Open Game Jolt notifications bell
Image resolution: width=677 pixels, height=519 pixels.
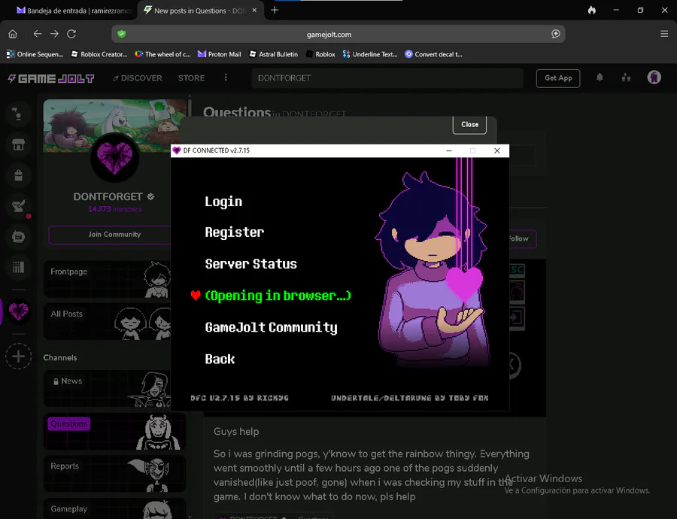[x=600, y=77]
